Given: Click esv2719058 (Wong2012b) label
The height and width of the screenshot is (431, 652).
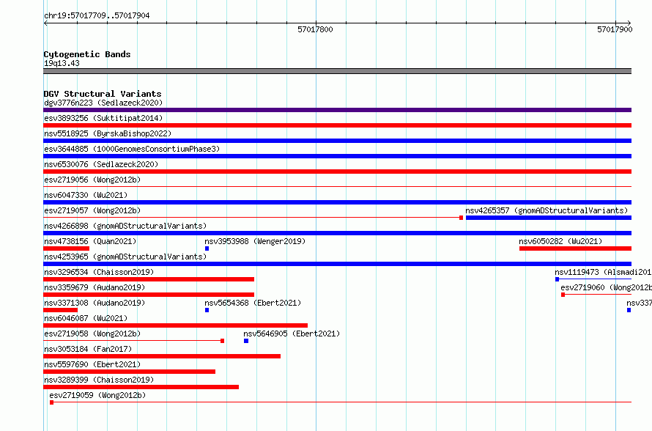Looking at the screenshot, I should [92, 334].
